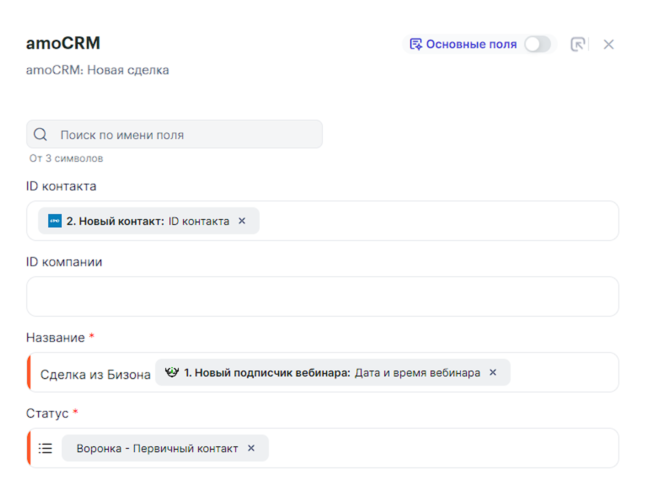Screen dimensions: 646x484
Task: Click the pop-out panel arrow icon
Action: point(578,44)
